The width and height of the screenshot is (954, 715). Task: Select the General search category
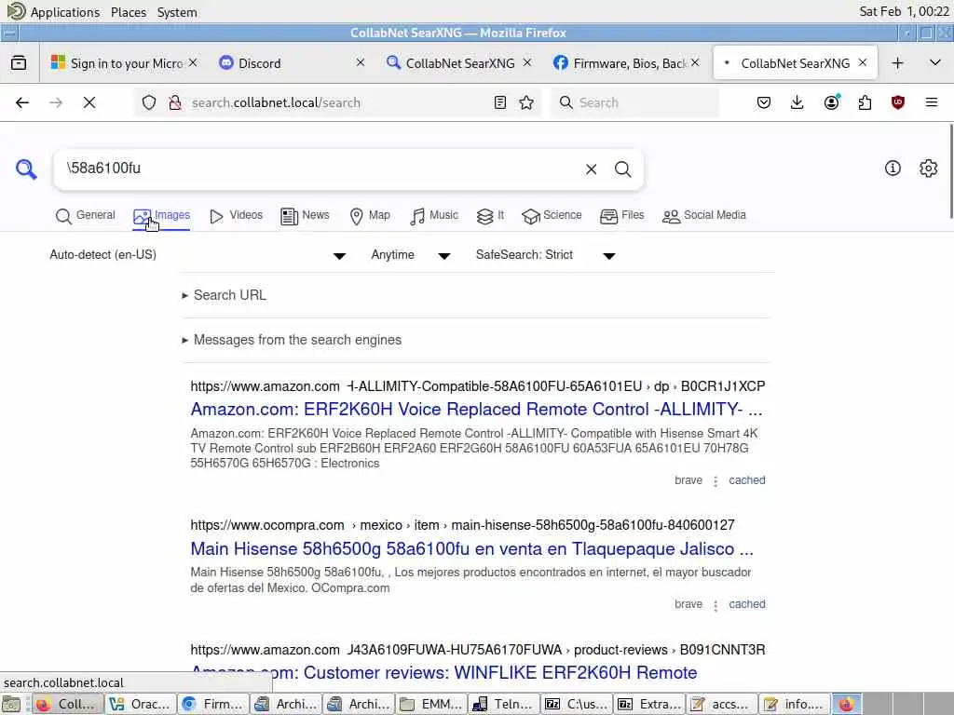[x=85, y=215]
